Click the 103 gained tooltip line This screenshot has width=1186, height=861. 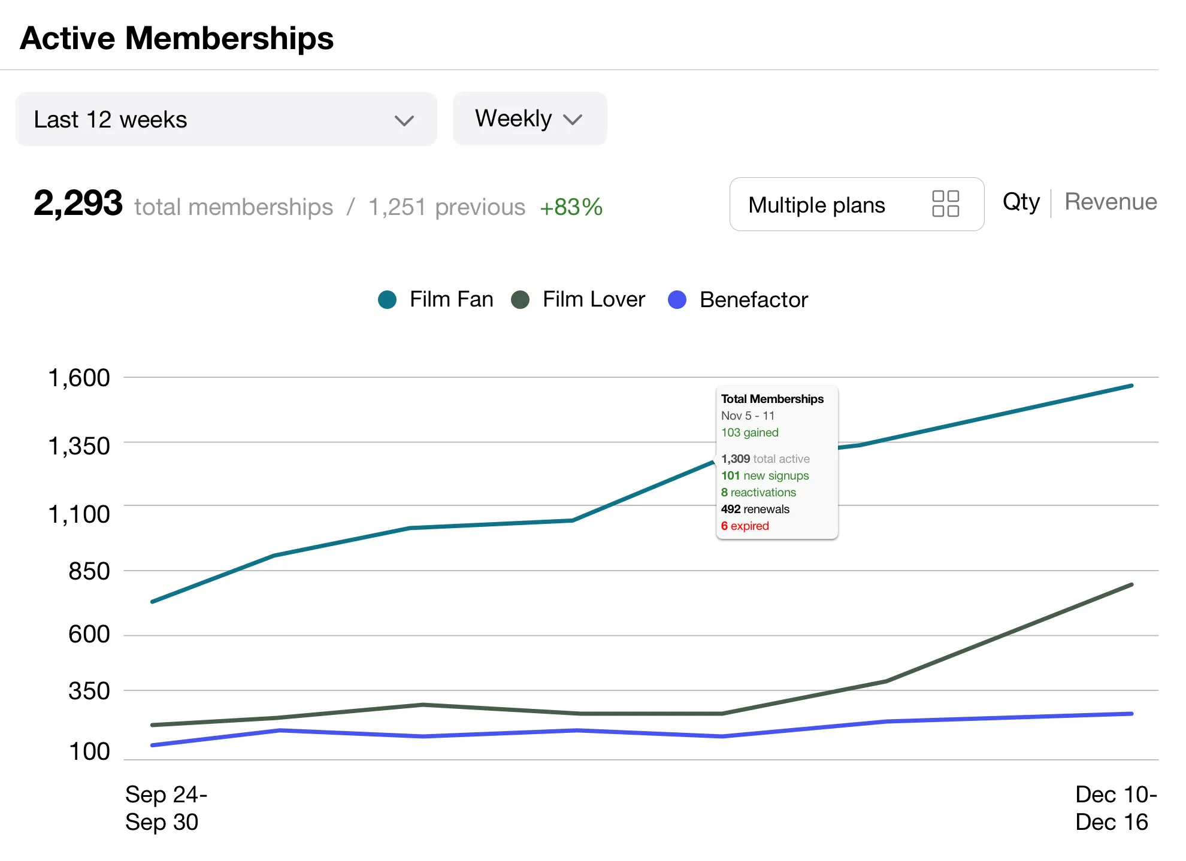[x=750, y=432]
